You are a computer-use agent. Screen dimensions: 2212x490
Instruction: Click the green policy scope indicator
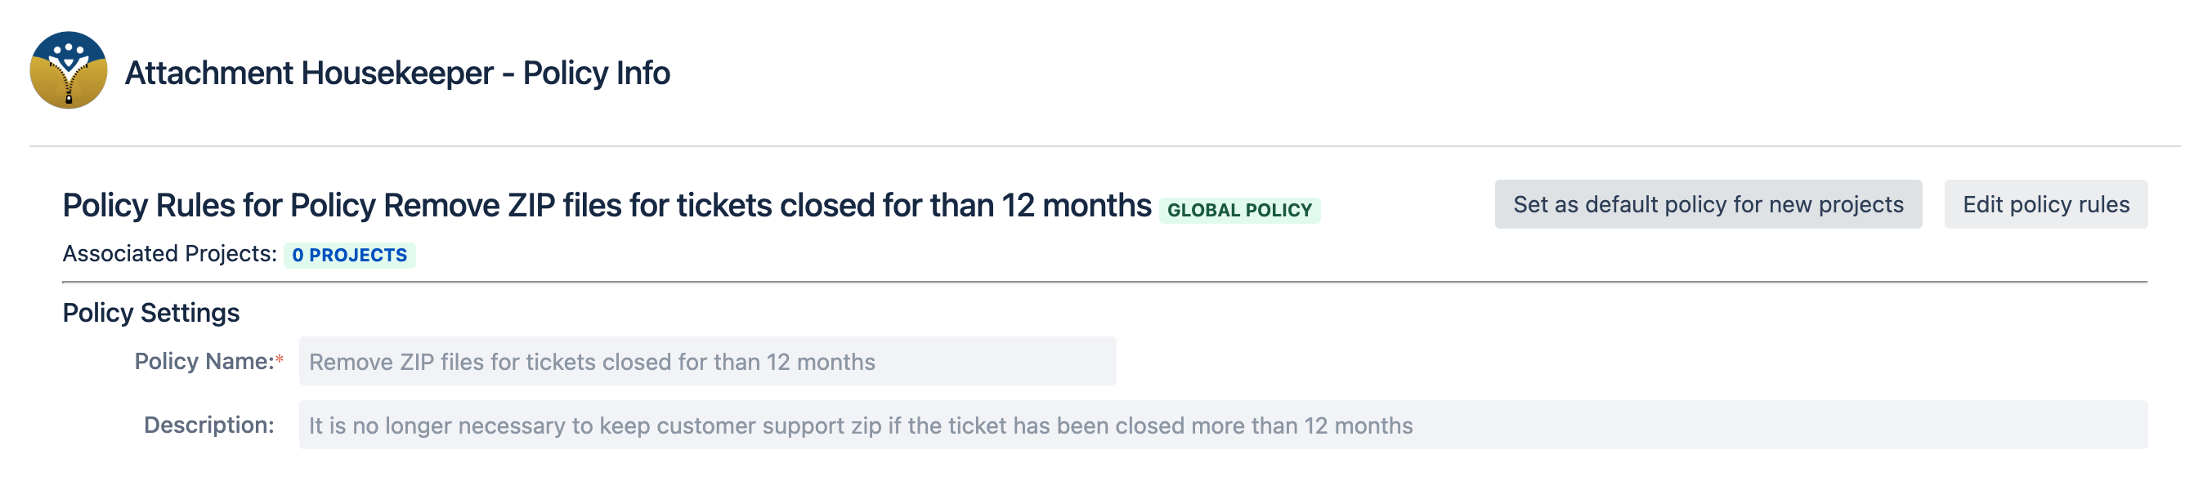[x=1238, y=209]
